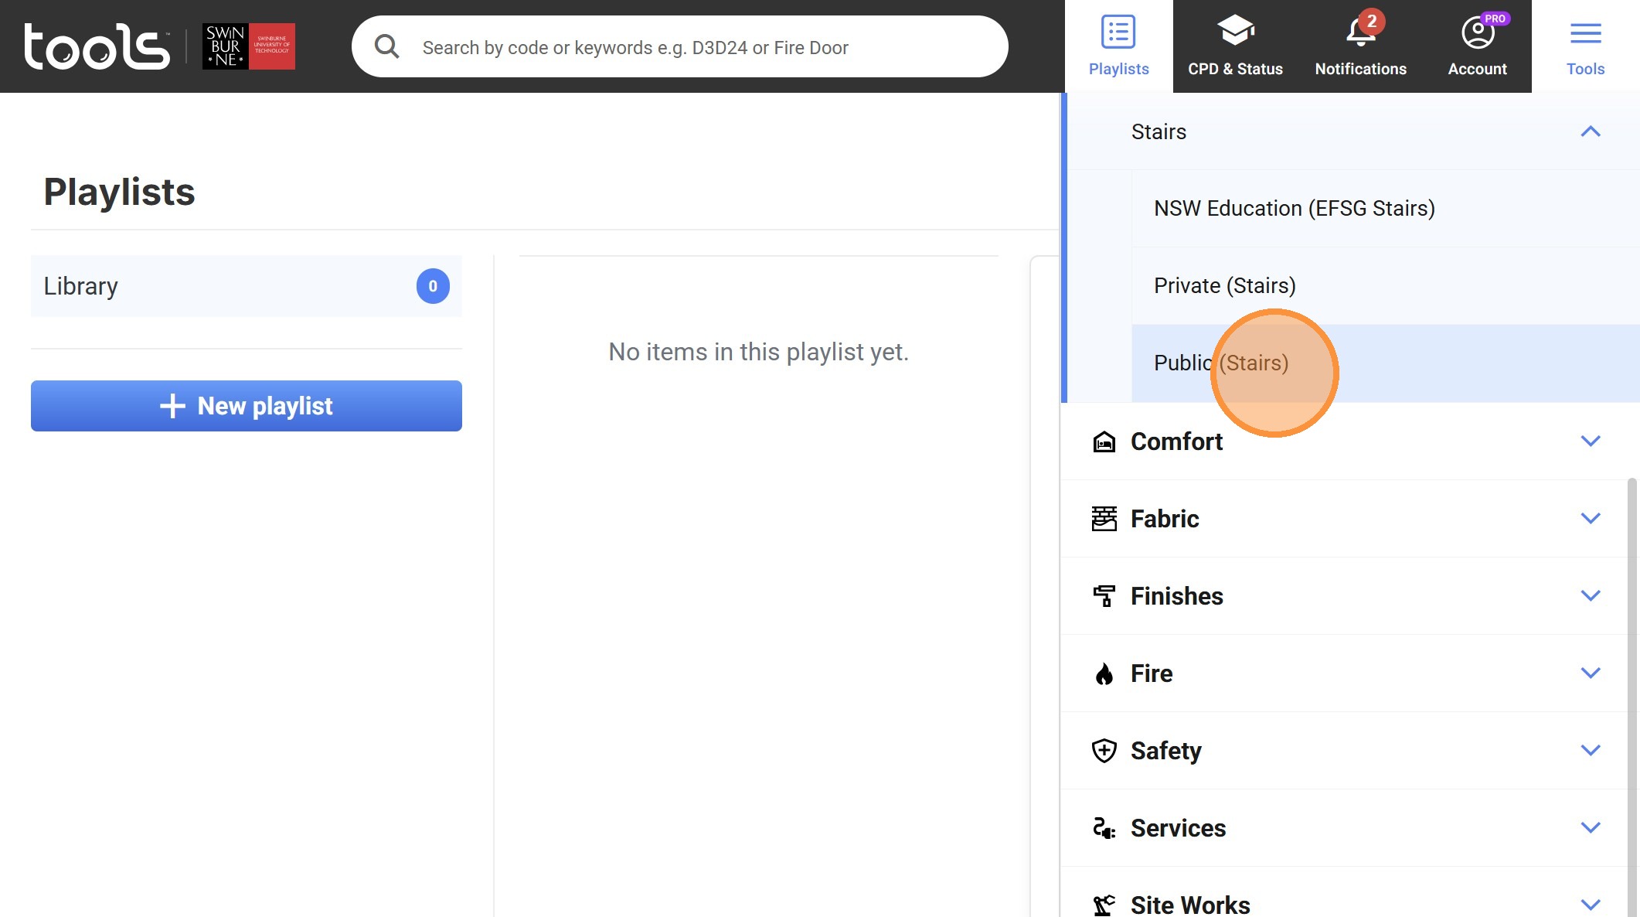Viewport: 1640px width, 917px height.
Task: Expand the Comfort category chevron
Action: coord(1590,441)
